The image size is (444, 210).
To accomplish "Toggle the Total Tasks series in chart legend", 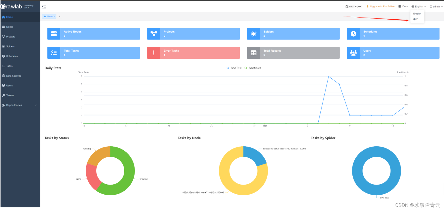I will coord(234,68).
